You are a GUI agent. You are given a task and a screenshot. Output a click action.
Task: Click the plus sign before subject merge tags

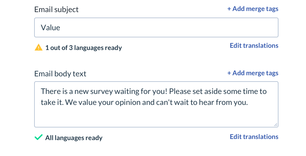coord(229,9)
